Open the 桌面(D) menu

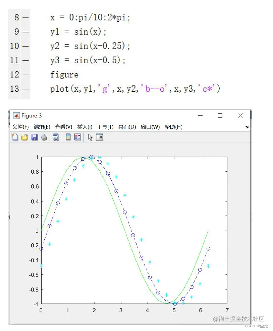tap(127, 127)
